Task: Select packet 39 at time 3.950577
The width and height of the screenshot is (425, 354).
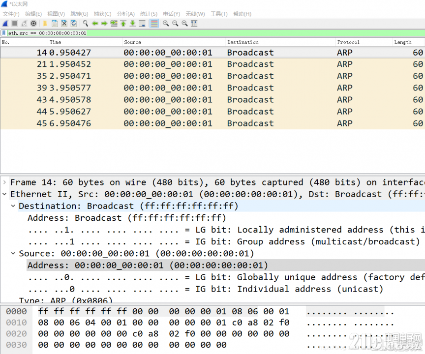Action: [212, 88]
